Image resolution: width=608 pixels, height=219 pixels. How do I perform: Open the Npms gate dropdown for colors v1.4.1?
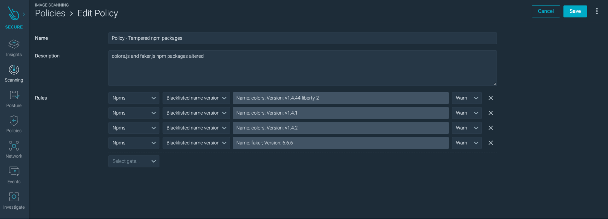pos(134,113)
